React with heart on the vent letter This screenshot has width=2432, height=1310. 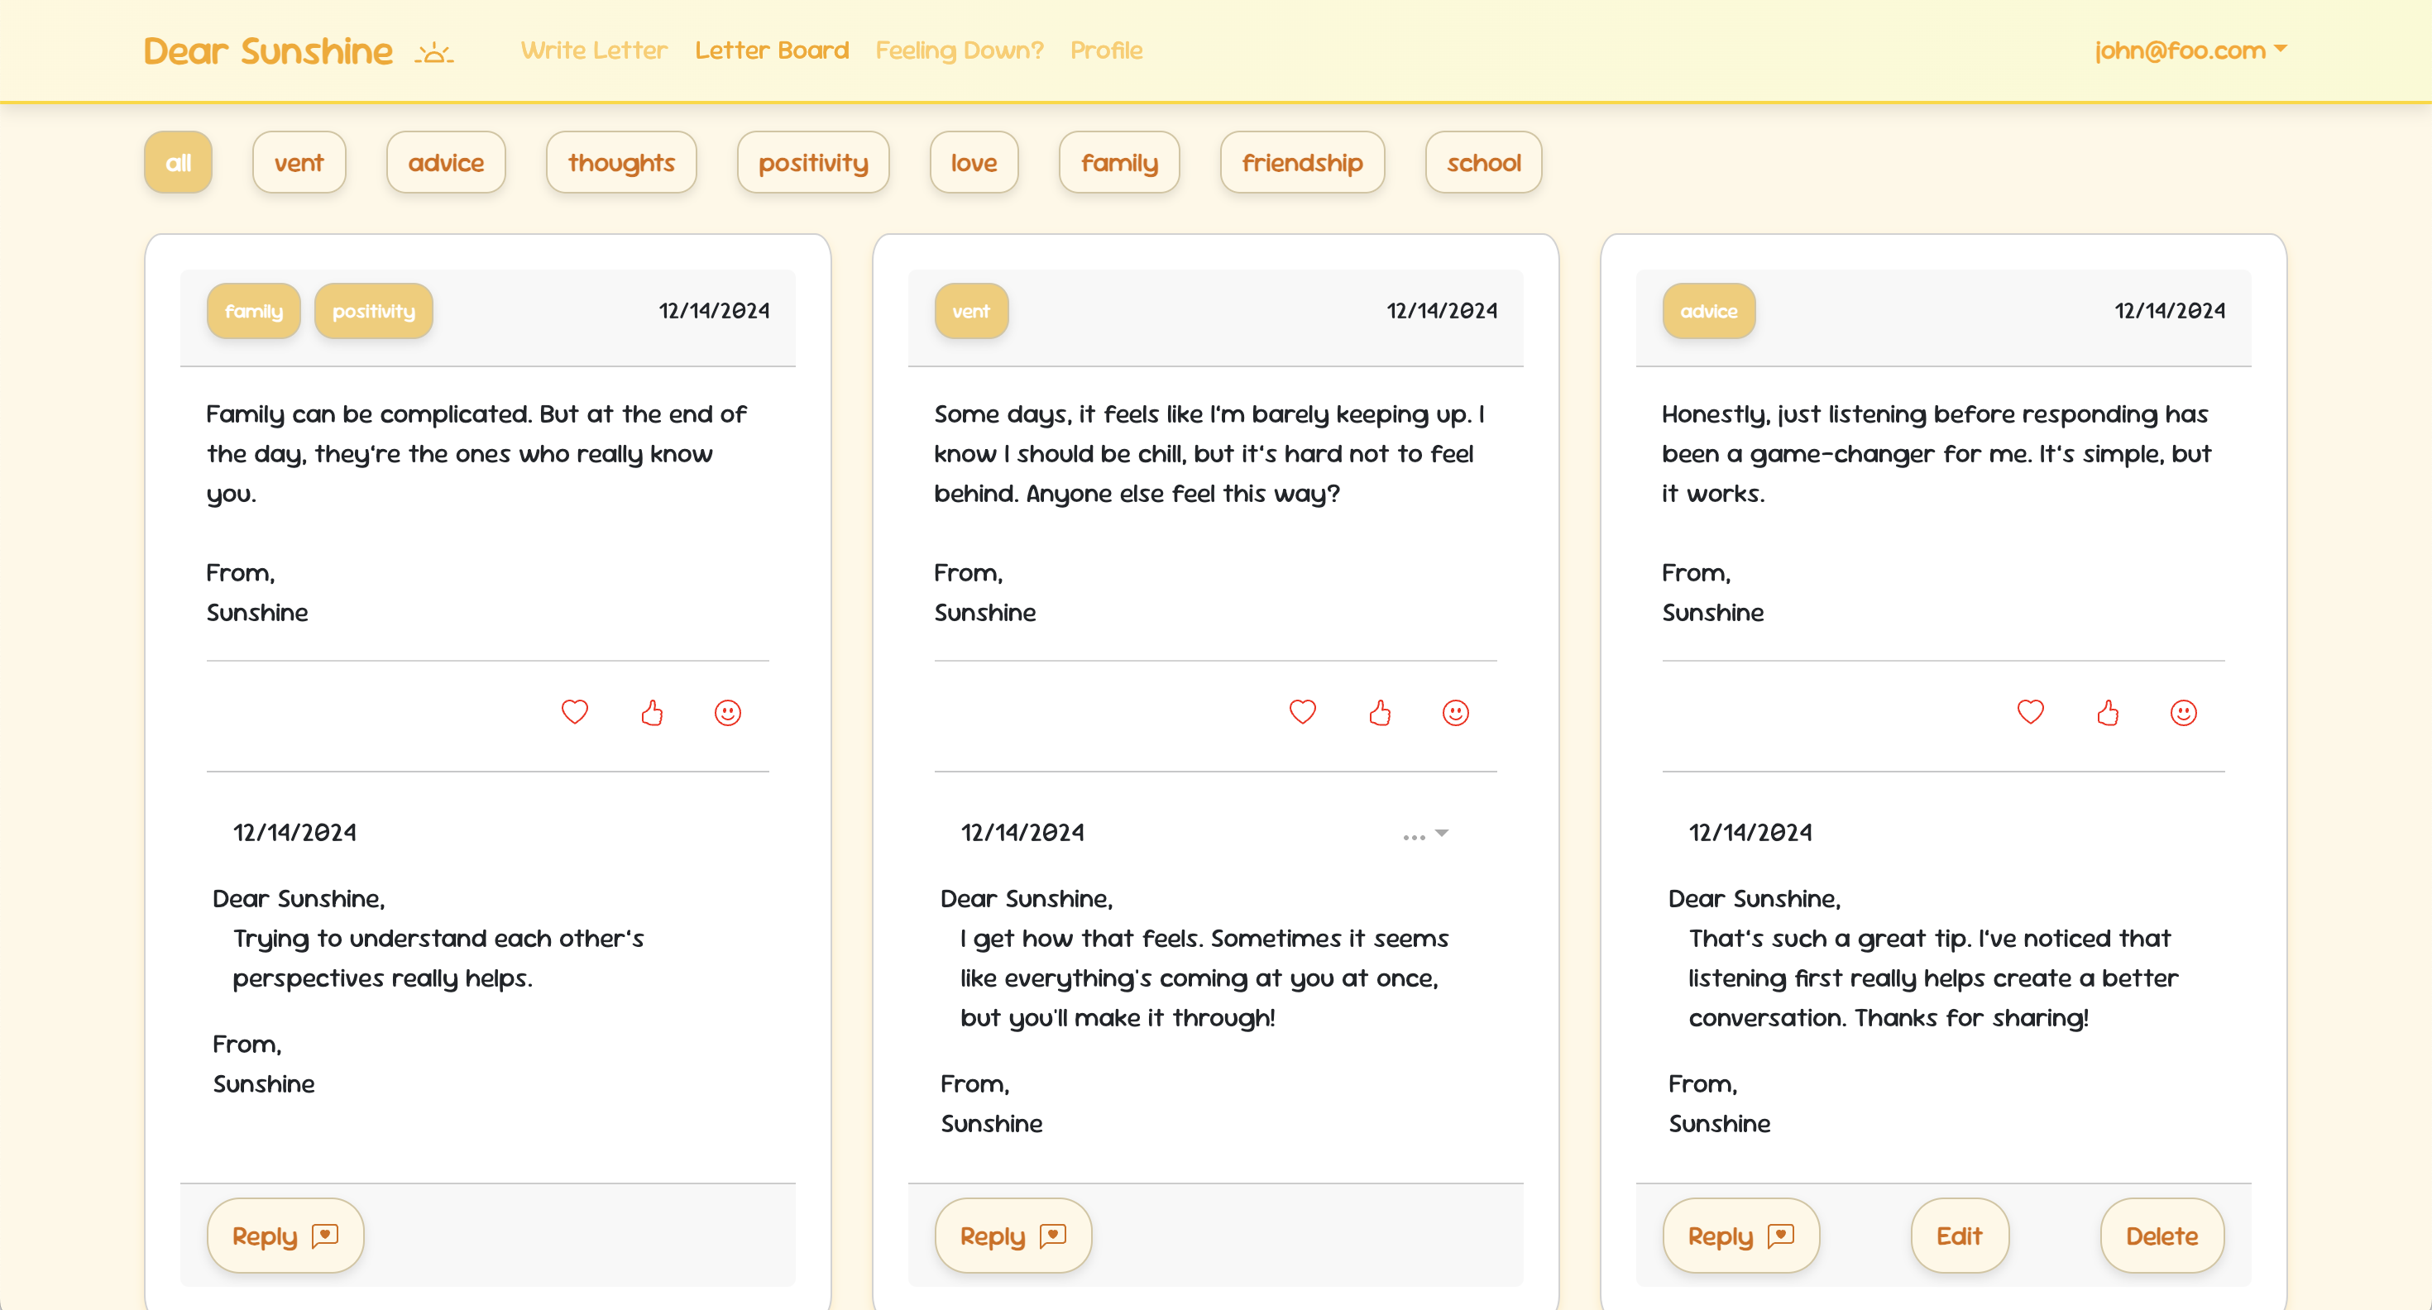[1303, 713]
